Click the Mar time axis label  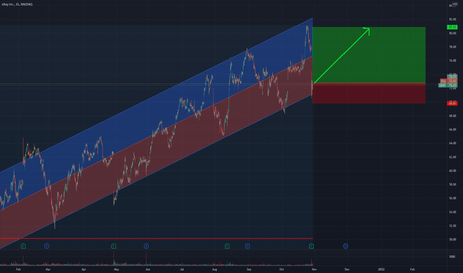[48, 269]
